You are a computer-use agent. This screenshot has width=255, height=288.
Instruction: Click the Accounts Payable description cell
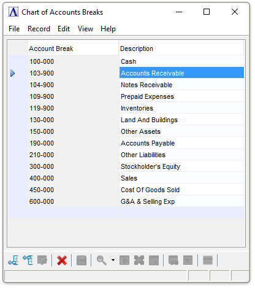click(181, 143)
